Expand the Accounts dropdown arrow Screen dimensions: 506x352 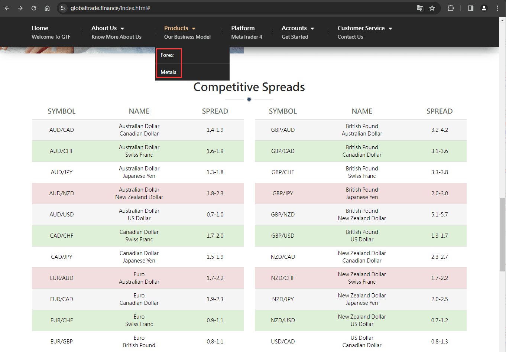pos(312,29)
